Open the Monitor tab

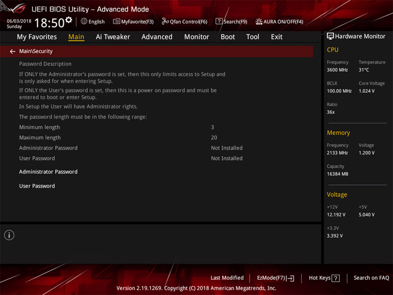click(196, 37)
